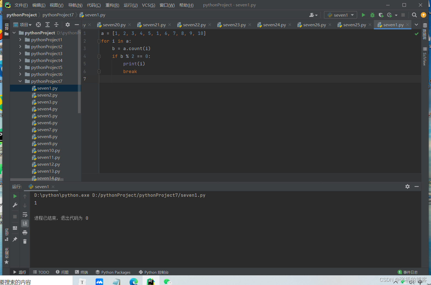Open the 事件日志 event log
Viewport: 431px width, 285px height.
pyautogui.click(x=408, y=272)
